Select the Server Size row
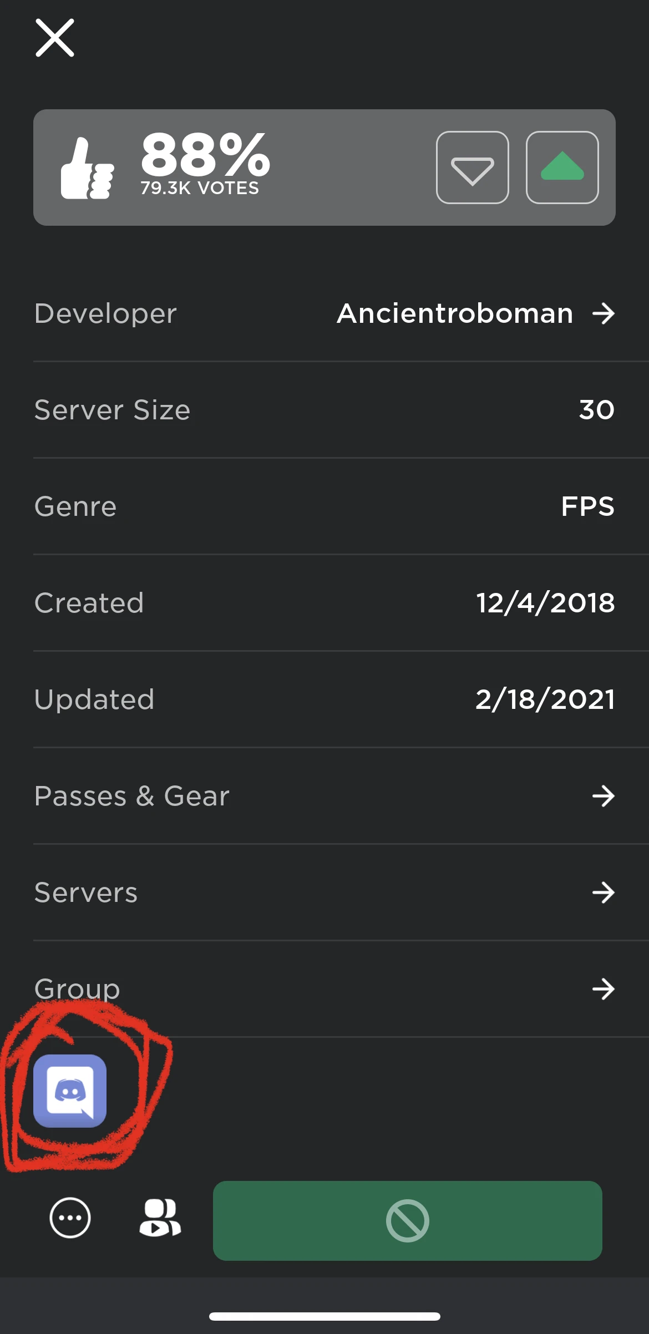The height and width of the screenshot is (1334, 649). (324, 410)
